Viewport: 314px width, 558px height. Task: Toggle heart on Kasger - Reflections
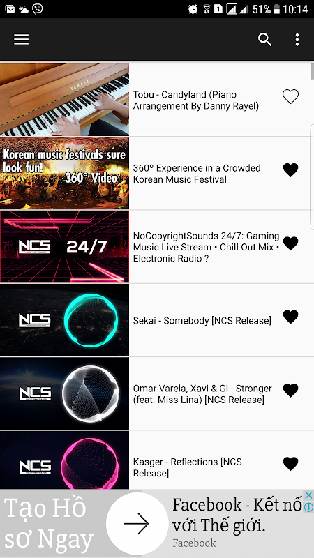[x=290, y=463]
